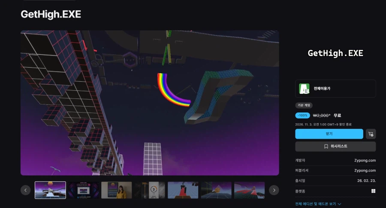This screenshot has height=208, width=386.
Task: Click the 출시일 label
Action: coord(300,181)
